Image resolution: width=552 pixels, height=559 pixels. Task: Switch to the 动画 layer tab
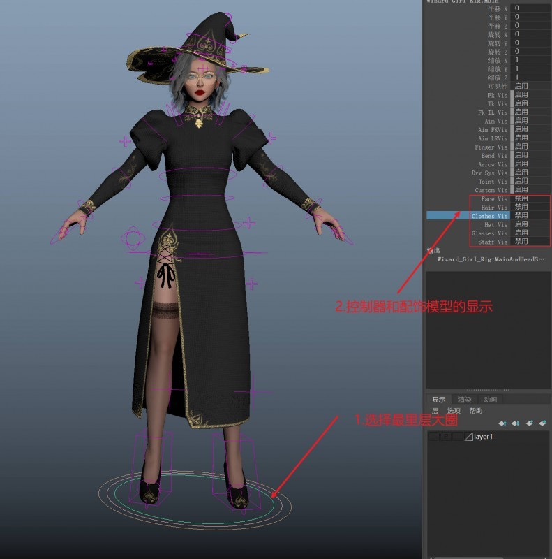490,400
